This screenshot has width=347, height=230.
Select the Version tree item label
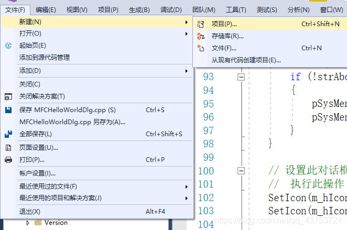(56, 223)
